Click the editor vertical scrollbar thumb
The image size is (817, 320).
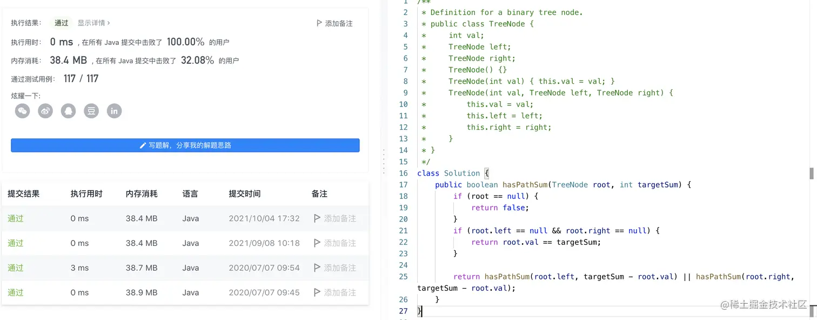pyautogui.click(x=812, y=174)
